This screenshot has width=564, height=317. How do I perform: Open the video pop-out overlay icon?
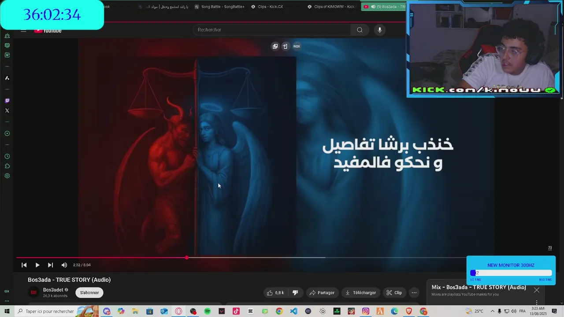point(275,46)
